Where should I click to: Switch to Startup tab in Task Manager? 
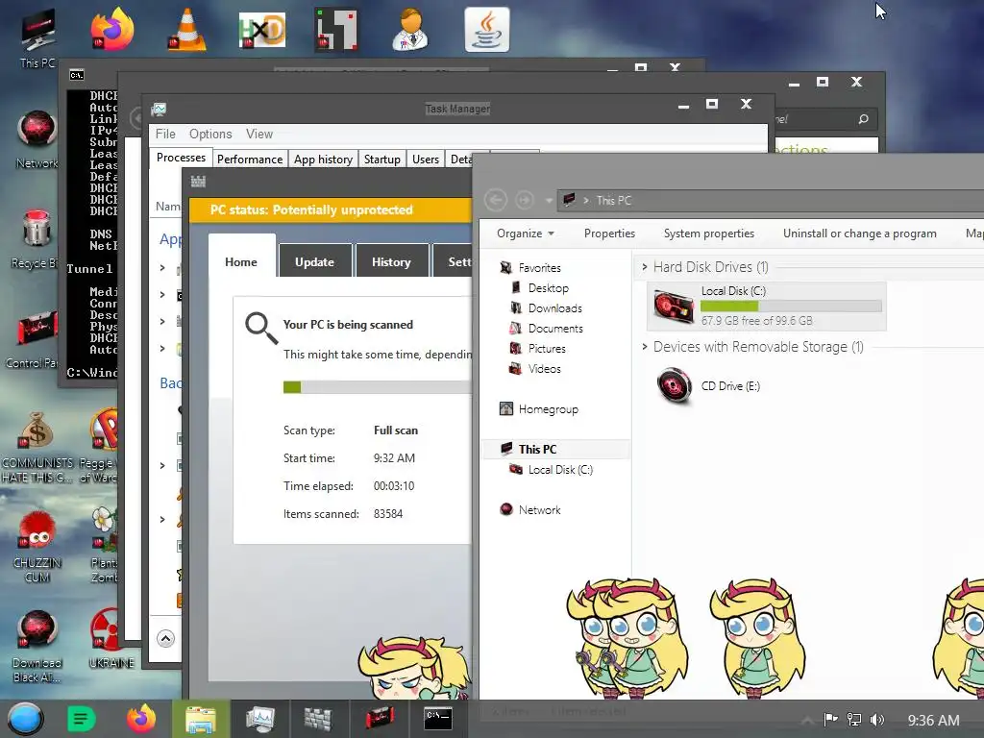[382, 160]
